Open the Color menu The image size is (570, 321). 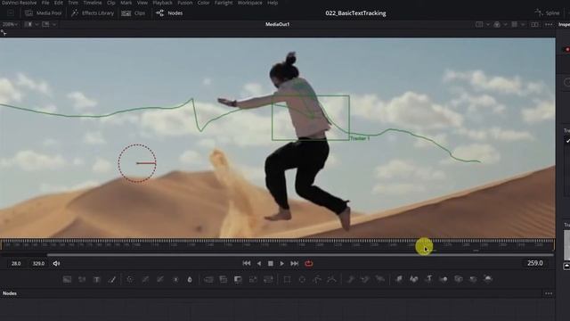203,3
